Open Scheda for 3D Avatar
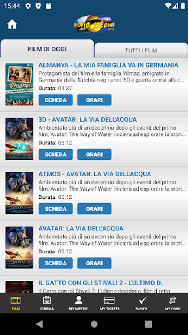188x335 pixels. (x=56, y=154)
